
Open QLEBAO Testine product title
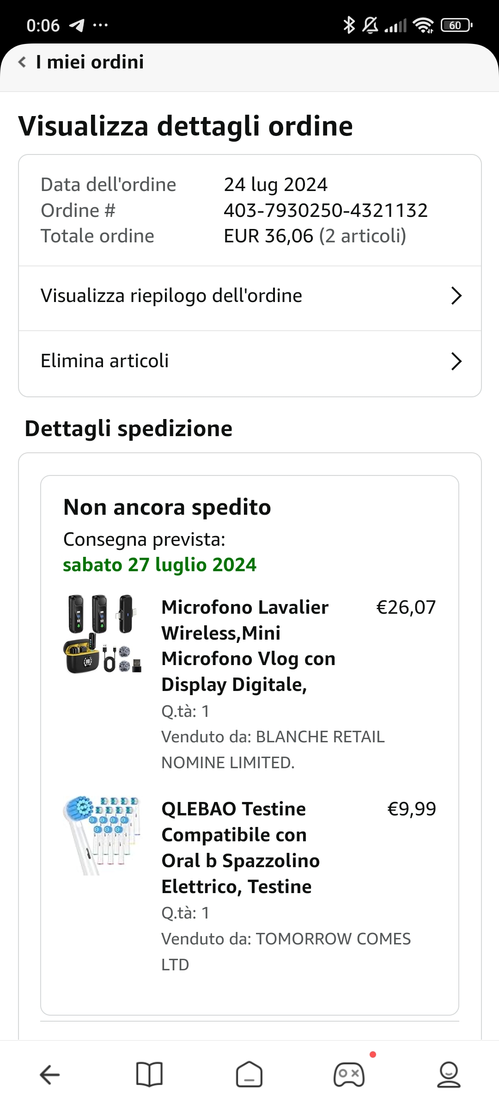240,848
